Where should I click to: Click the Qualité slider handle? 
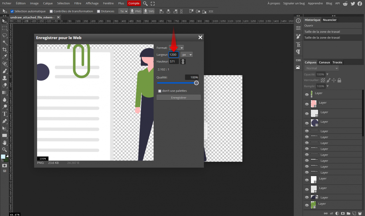(196, 83)
